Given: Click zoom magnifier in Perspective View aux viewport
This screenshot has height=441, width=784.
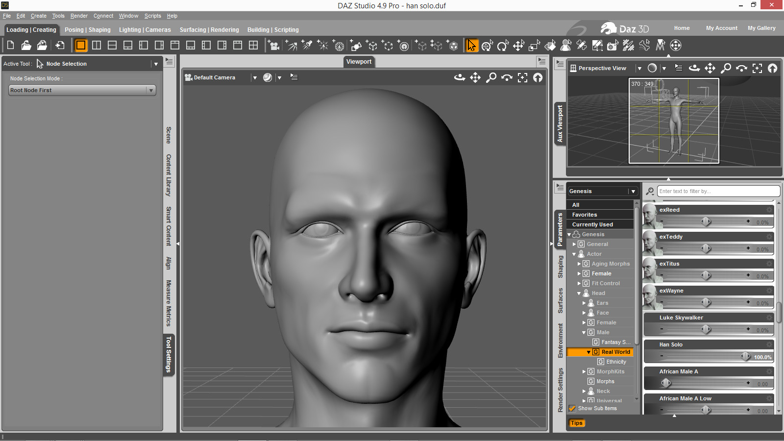Looking at the screenshot, I should pos(726,68).
